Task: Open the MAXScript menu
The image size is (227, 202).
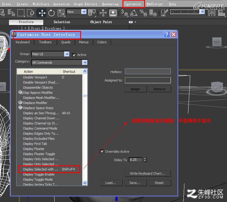Action: (x=155, y=4)
